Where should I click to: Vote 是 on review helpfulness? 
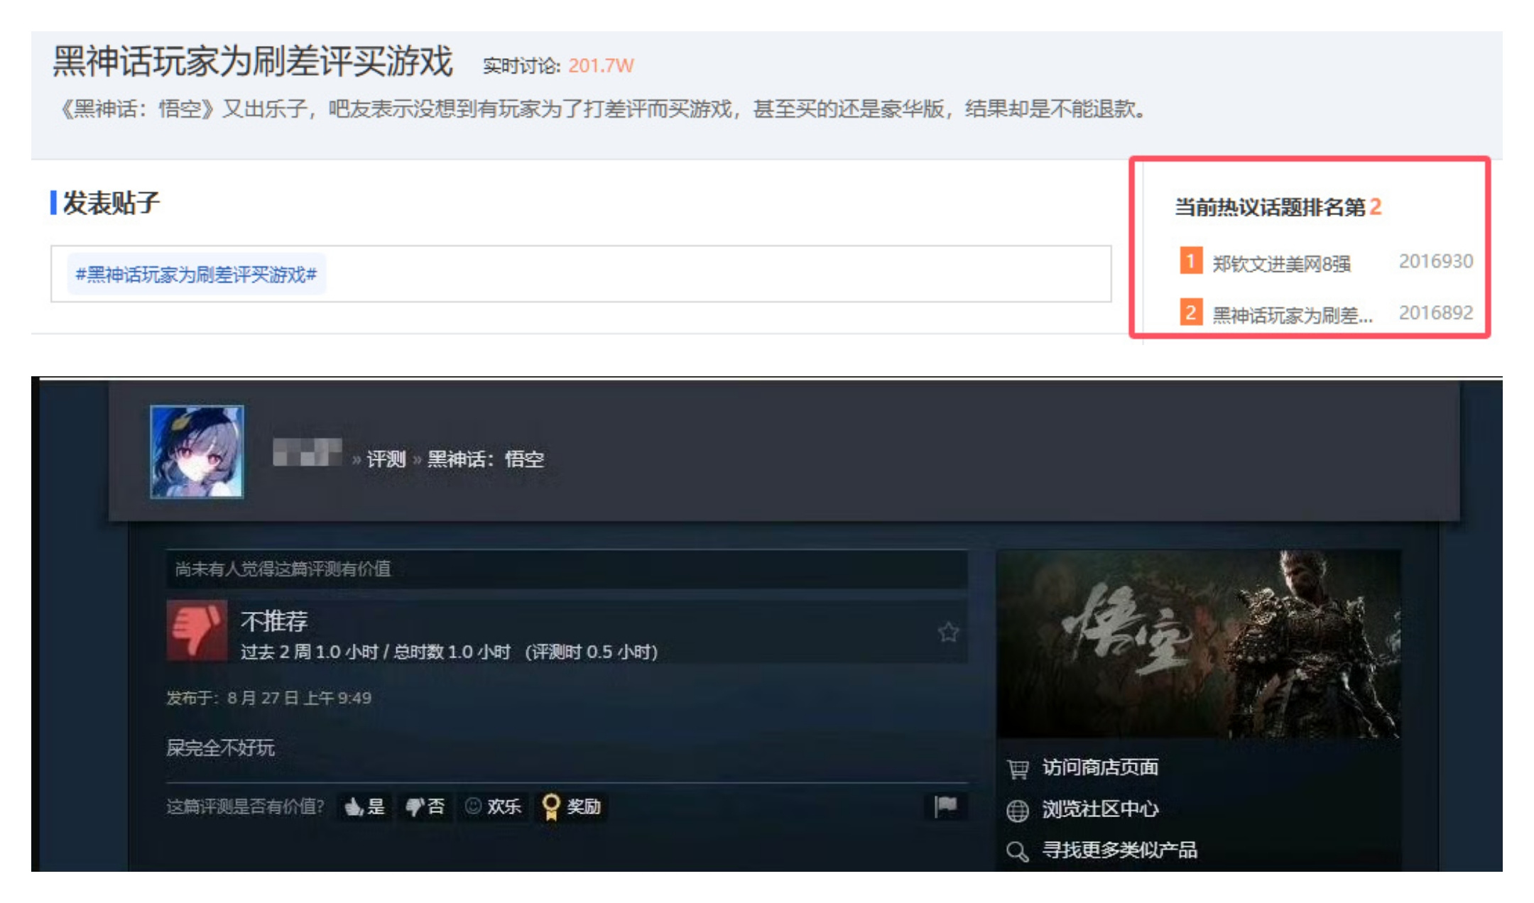coord(364,806)
